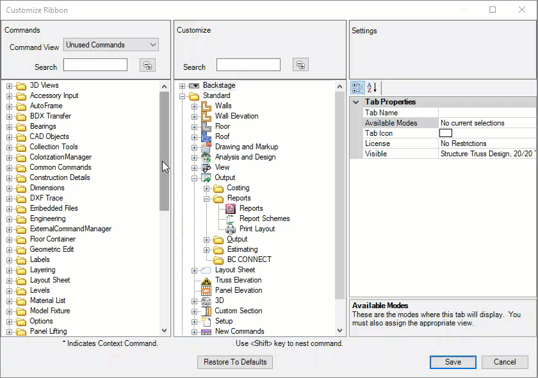Click the Save button
538x378 pixels.
coord(453,362)
